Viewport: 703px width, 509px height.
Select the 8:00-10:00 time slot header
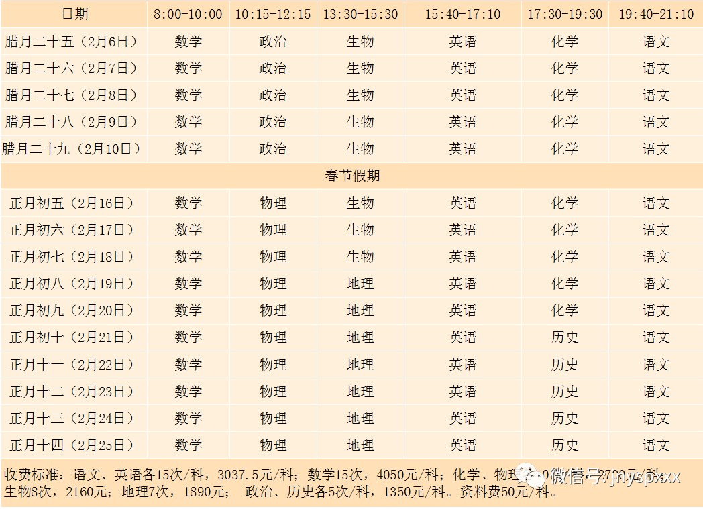[188, 14]
